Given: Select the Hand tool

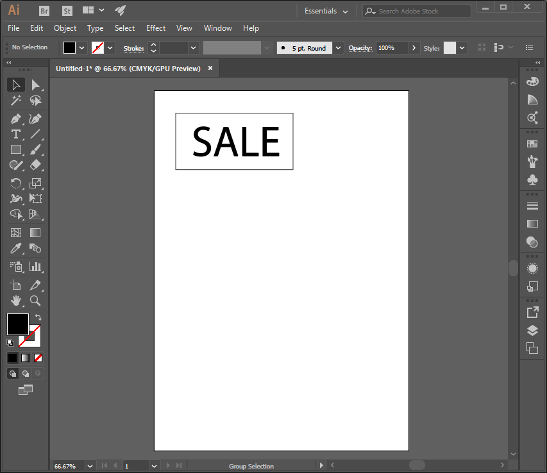Looking at the screenshot, I should click(15, 301).
